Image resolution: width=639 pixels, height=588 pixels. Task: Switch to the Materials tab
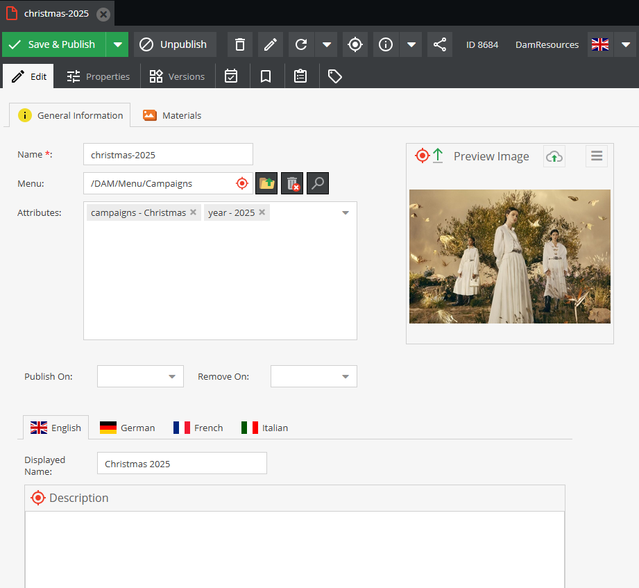(172, 115)
